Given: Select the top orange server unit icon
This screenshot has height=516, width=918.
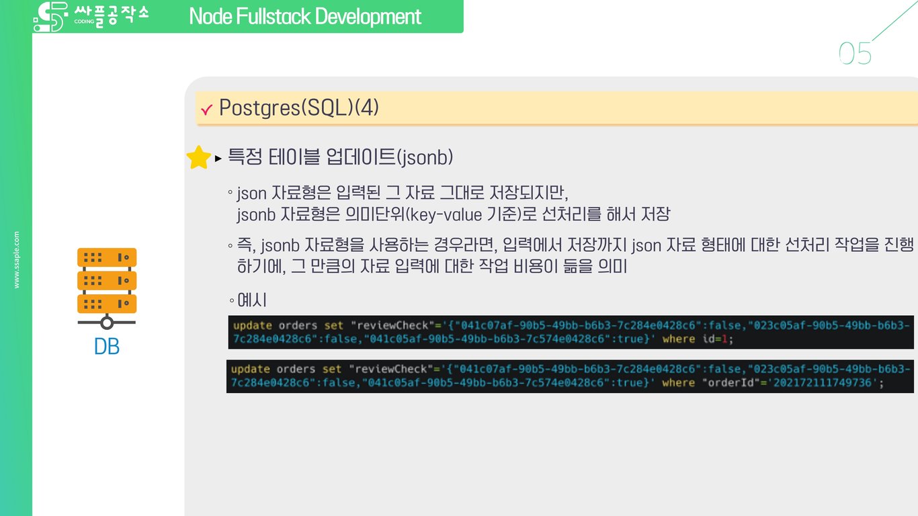Looking at the screenshot, I should point(106,257).
